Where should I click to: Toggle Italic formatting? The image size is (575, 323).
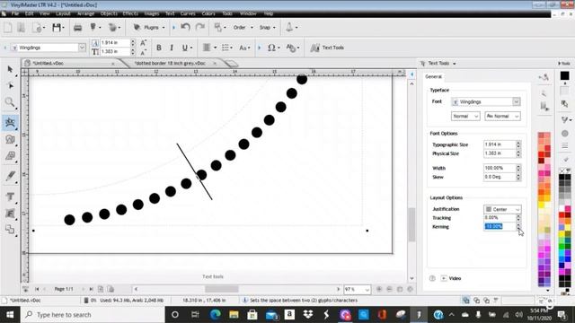172,48
